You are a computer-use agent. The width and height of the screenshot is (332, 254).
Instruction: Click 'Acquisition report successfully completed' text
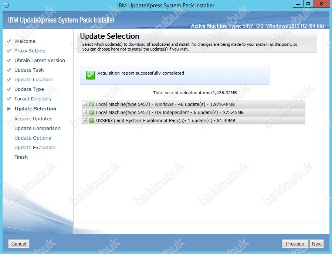point(140,73)
